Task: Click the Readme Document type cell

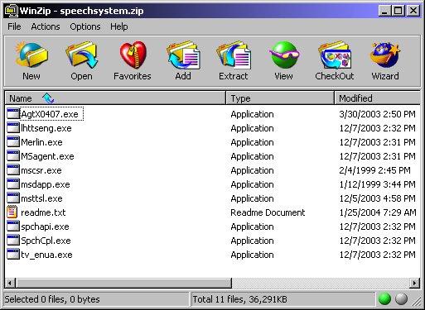Action: (x=268, y=212)
